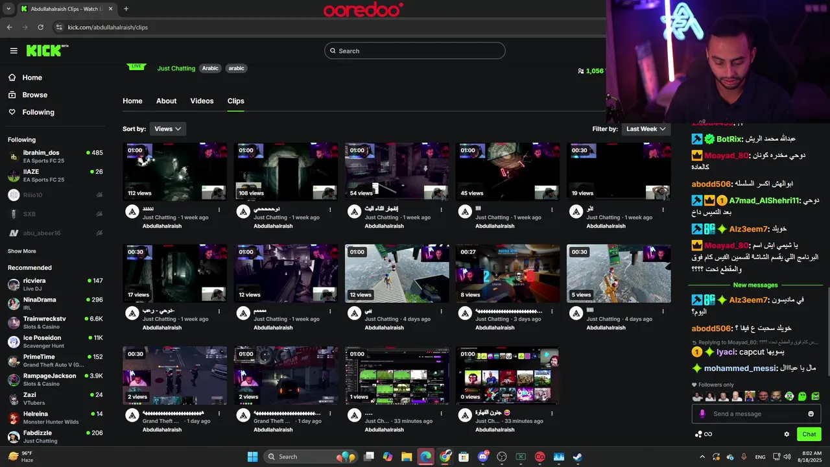Open recommended channel Zazi
This screenshot has width=830, height=467.
coord(55,398)
